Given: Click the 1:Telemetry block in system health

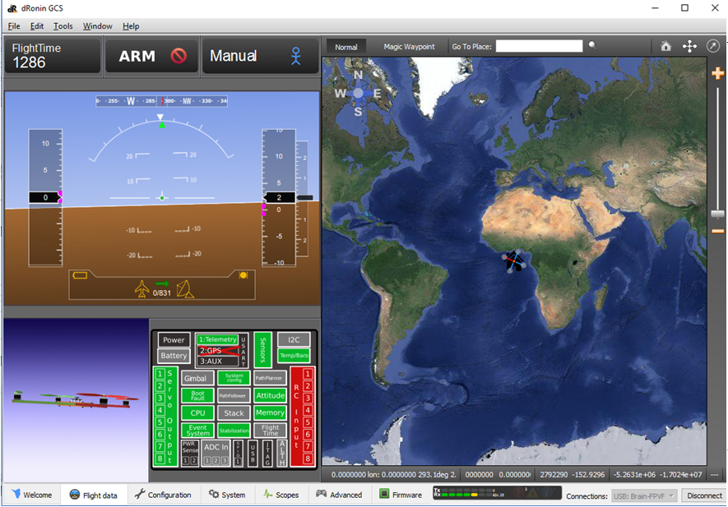Looking at the screenshot, I should pyautogui.click(x=218, y=339).
